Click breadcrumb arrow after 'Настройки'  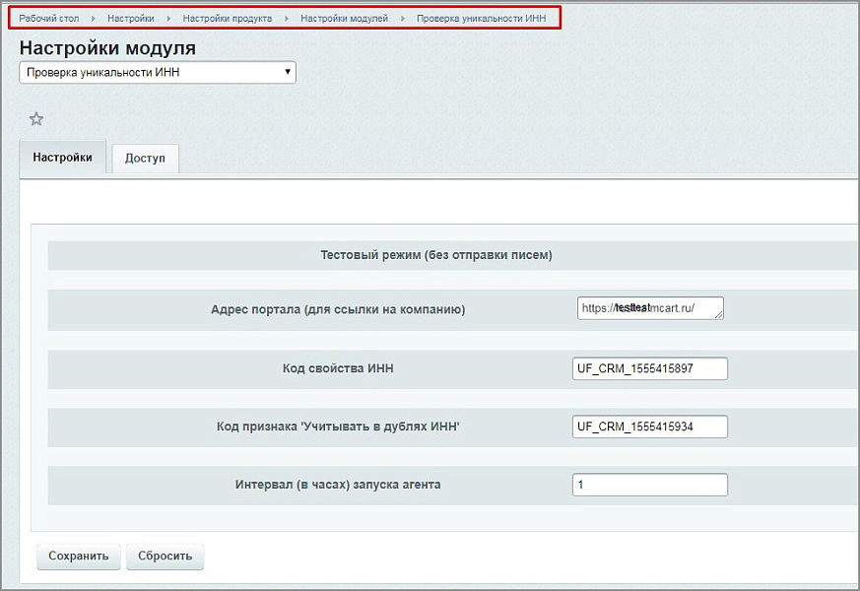click(x=168, y=19)
